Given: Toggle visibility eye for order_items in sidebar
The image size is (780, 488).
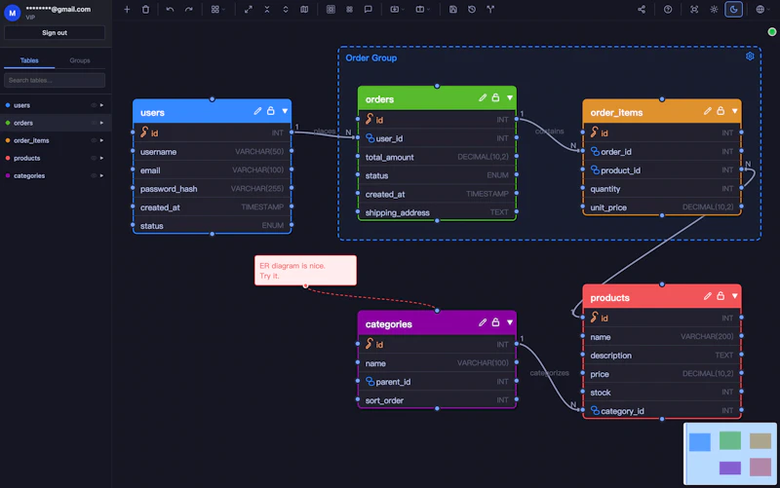Looking at the screenshot, I should [x=94, y=140].
